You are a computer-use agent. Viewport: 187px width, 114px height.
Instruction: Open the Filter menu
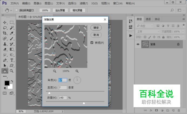84,3
